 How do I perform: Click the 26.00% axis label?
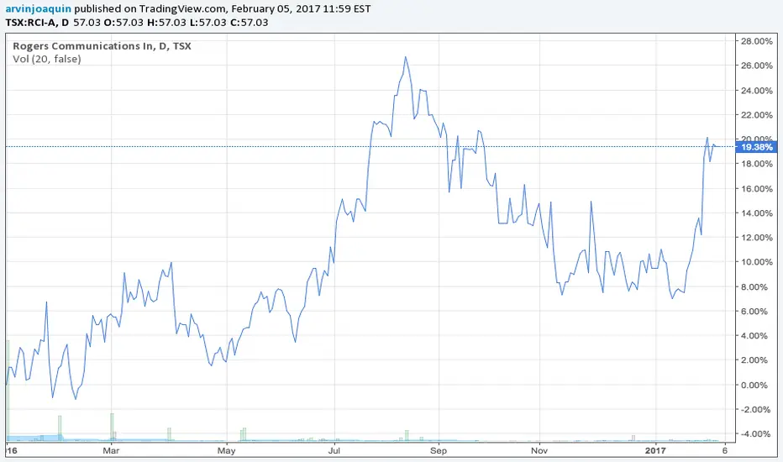point(756,66)
